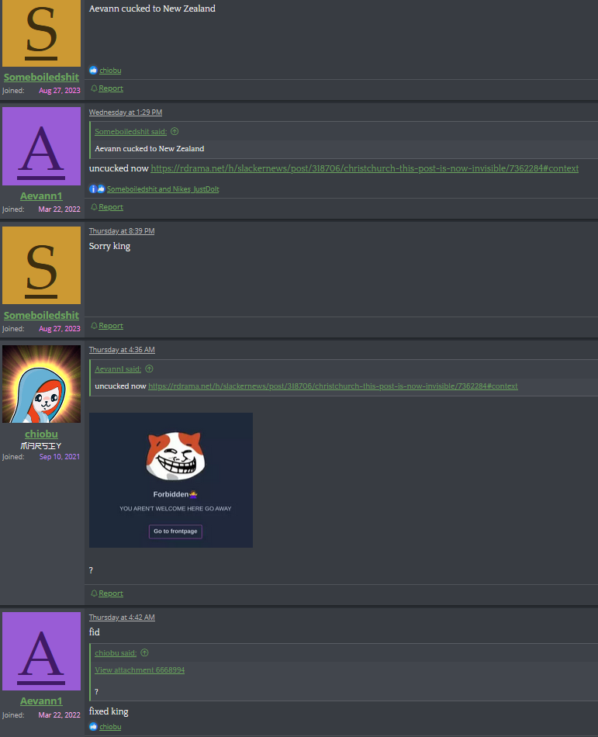Image resolution: width=598 pixels, height=737 pixels.
Task: Open chiobu's Marsey avatar image
Action: (41, 384)
